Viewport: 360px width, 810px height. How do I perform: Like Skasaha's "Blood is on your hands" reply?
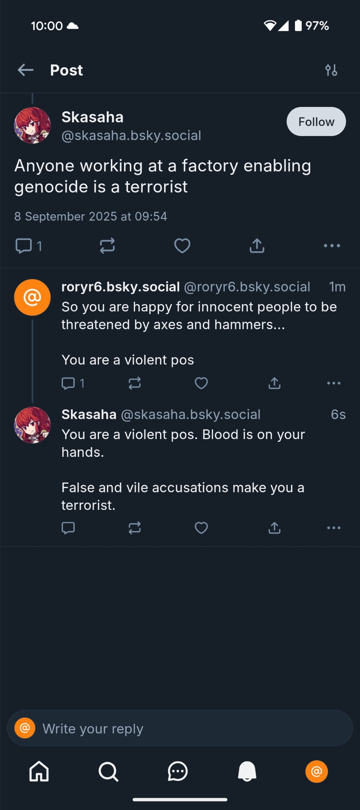pos(201,528)
